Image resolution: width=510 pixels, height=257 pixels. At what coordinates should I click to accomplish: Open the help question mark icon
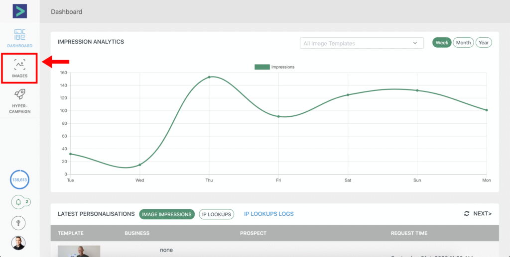18,223
